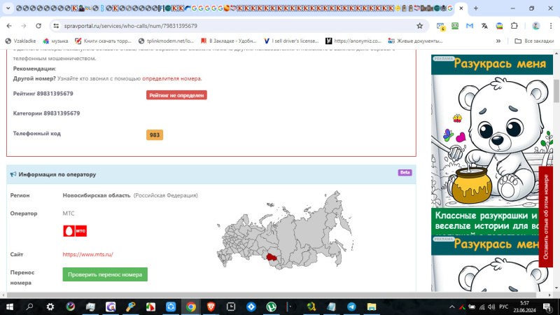Open the translate extension icon

pos(484,26)
